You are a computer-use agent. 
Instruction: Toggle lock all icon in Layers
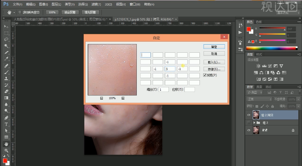click(273, 106)
